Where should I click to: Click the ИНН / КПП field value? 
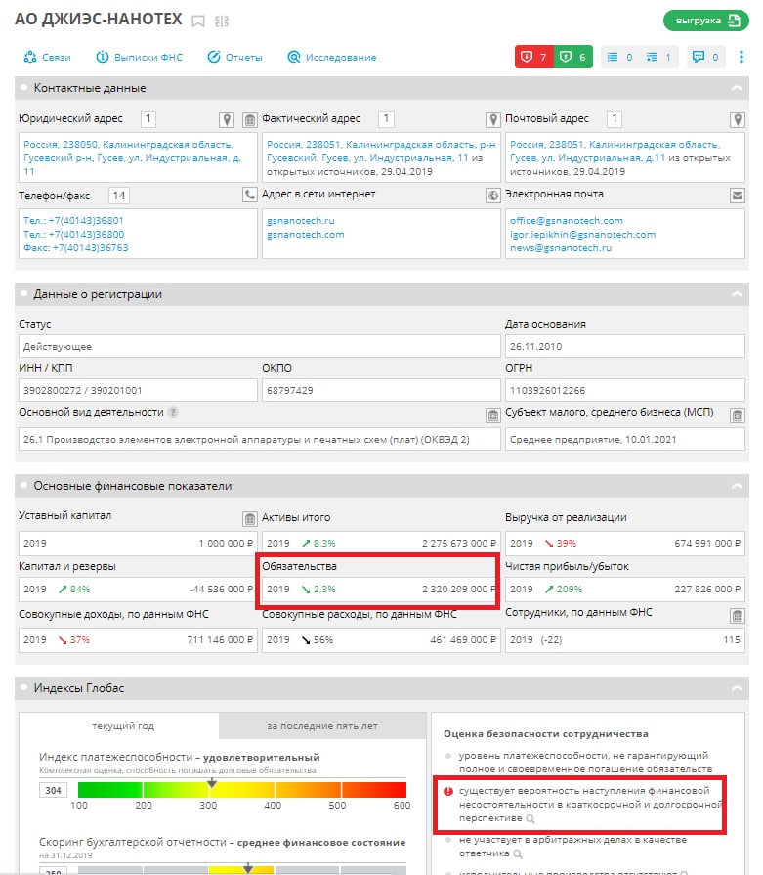138,391
